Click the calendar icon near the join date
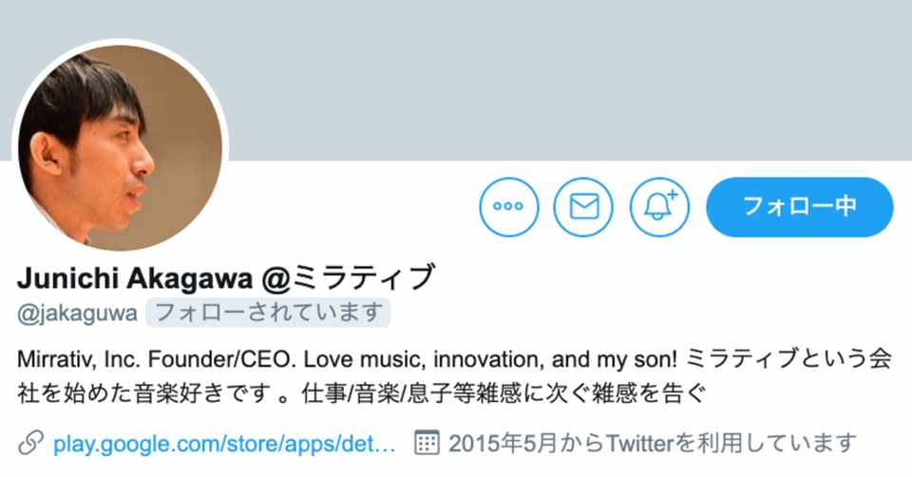Viewport: 912px width, 477px height. click(427, 443)
